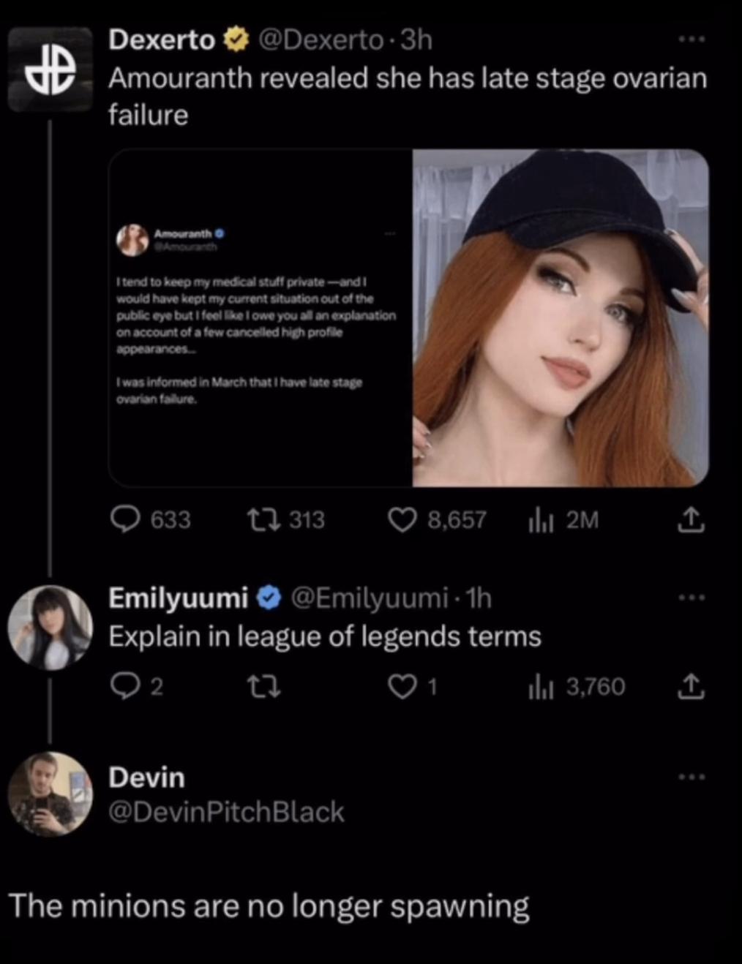742x964 pixels.
Task: View analytics on Dexerto tweet
Action: 540,520
